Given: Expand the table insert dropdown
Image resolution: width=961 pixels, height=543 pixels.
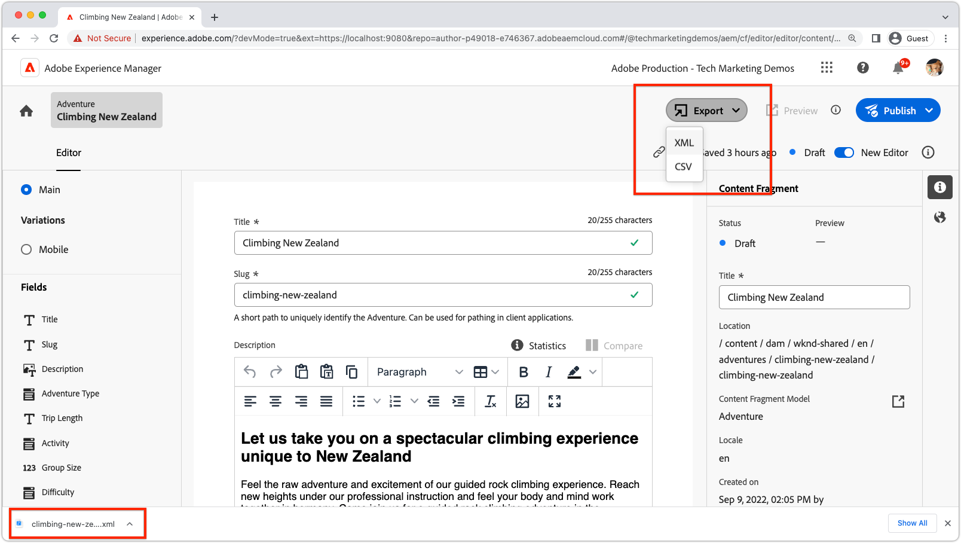Looking at the screenshot, I should 495,372.
